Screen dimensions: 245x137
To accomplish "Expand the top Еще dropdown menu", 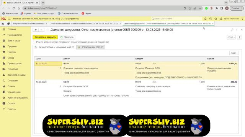I will [x=231, y=37].
